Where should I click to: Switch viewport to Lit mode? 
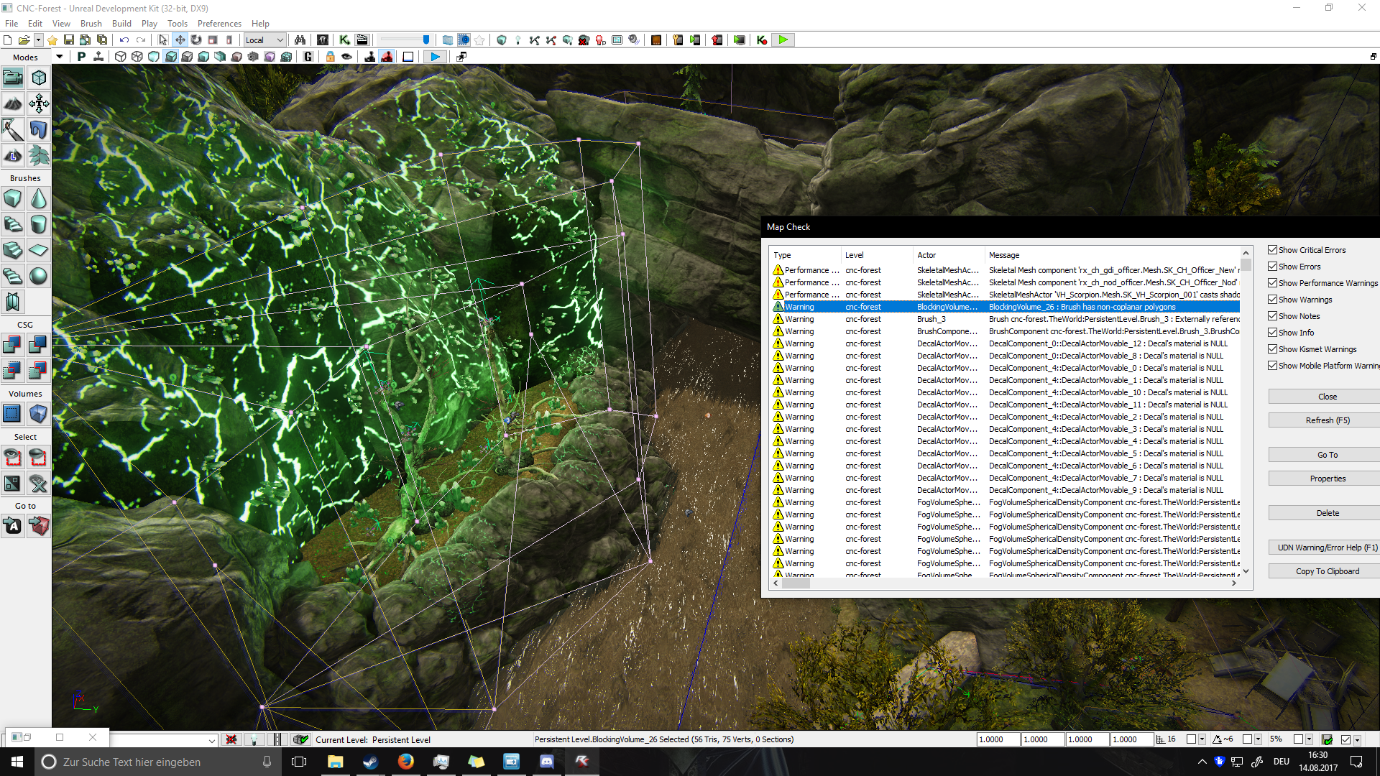[171, 57]
